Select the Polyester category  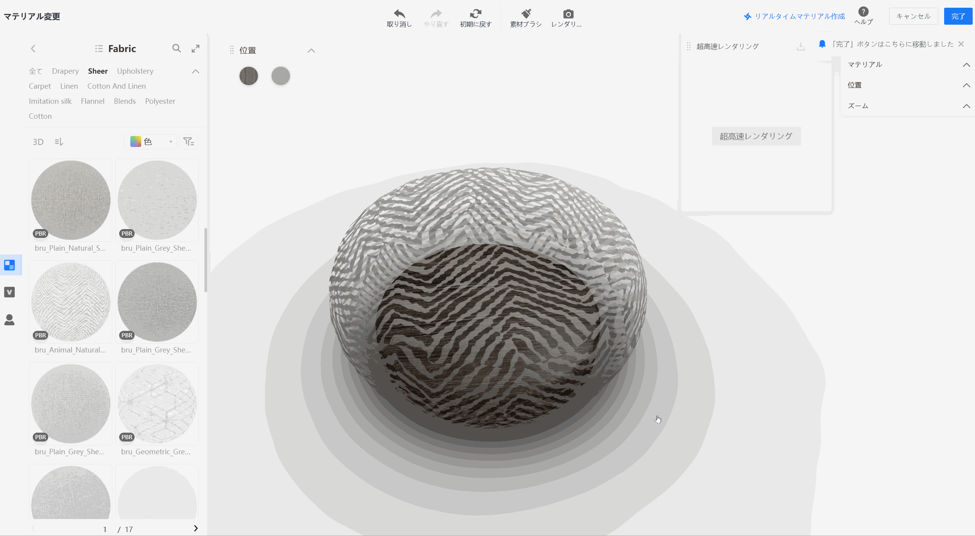(x=160, y=101)
